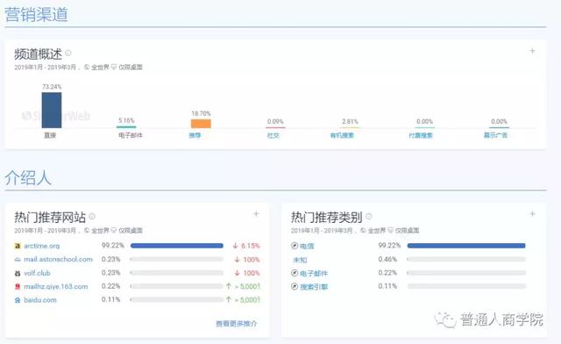Click the 73.24% value label
The image size is (561, 344).
(52, 87)
